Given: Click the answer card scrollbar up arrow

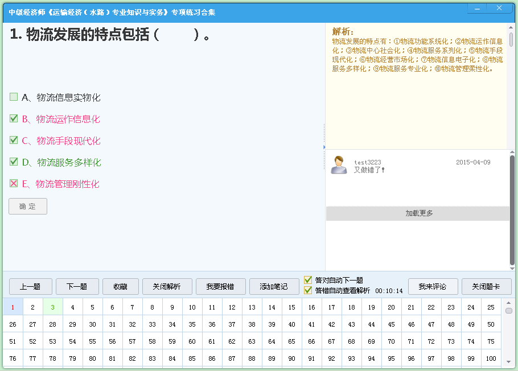Looking at the screenshot, I should pyautogui.click(x=509, y=302).
